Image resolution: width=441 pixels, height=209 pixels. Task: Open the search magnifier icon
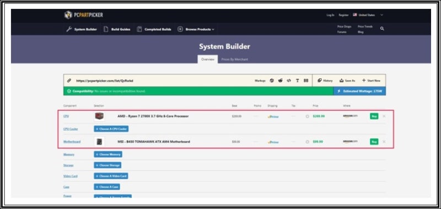click(x=382, y=29)
